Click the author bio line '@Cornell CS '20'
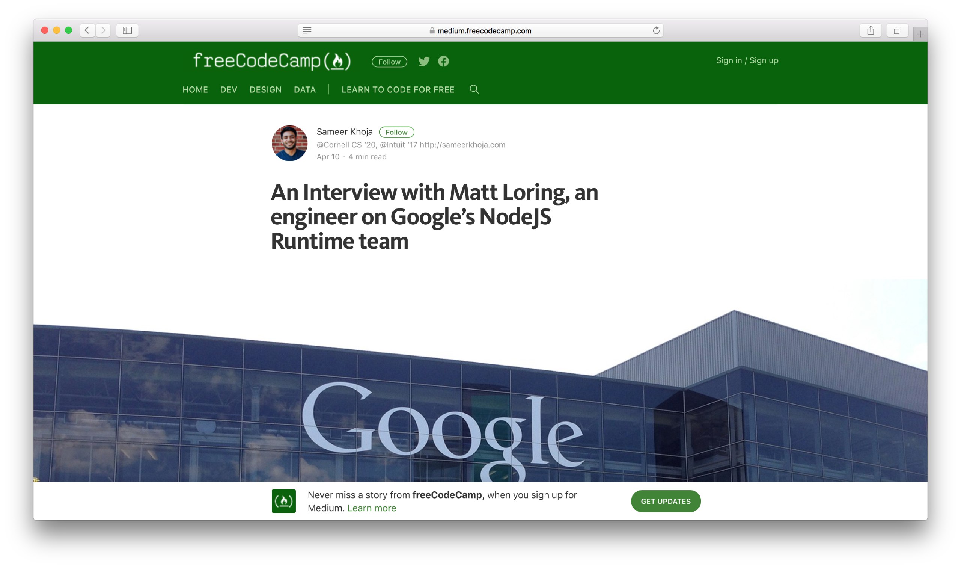Viewport: 961px width, 568px height. tap(411, 145)
